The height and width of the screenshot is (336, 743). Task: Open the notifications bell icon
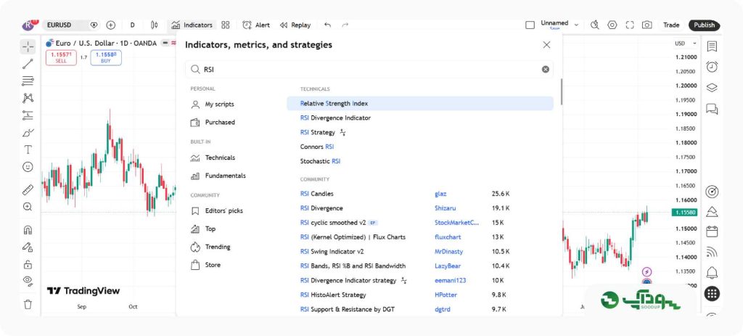pos(712,272)
